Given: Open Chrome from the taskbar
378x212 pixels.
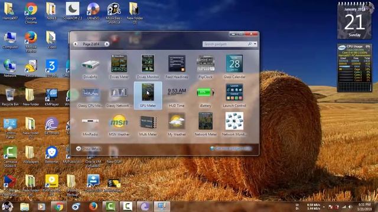Looking at the screenshot, I should pos(58,207).
